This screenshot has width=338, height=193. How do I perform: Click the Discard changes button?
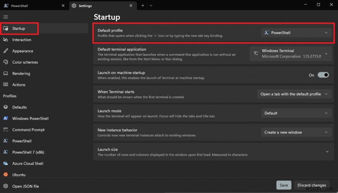tap(312, 185)
